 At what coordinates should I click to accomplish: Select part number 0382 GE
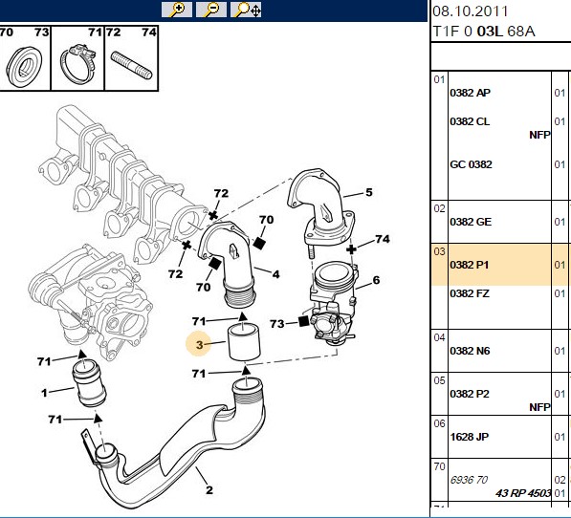471,222
